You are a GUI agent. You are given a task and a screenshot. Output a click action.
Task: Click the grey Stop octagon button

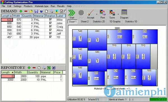[x=81, y=14]
